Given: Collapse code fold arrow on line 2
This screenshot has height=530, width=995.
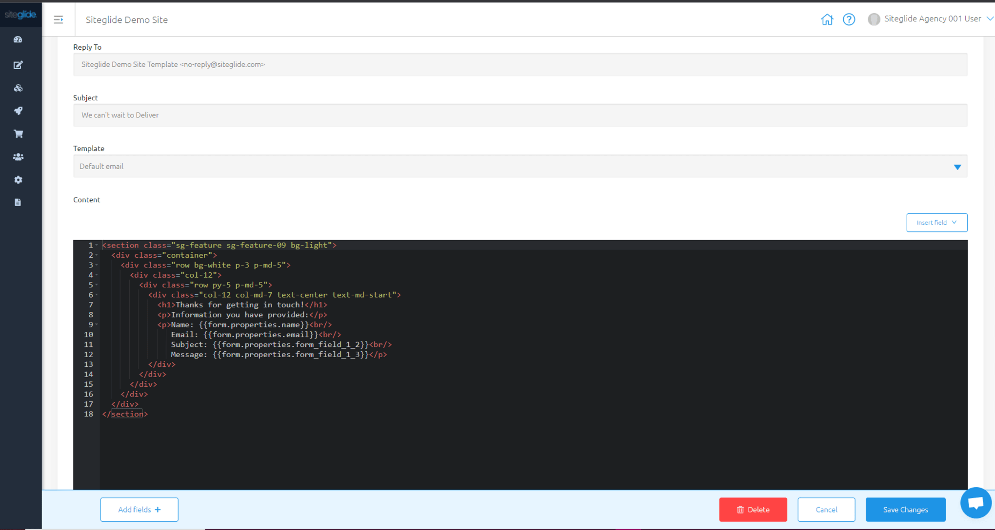Looking at the screenshot, I should point(97,255).
